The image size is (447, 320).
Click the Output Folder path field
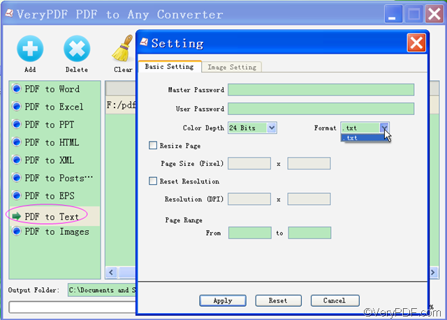(x=102, y=290)
